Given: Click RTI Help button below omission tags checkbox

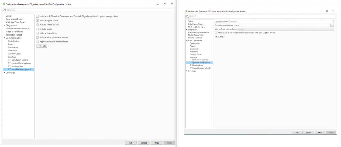Looking at the screenshot, I should coord(42,46).
